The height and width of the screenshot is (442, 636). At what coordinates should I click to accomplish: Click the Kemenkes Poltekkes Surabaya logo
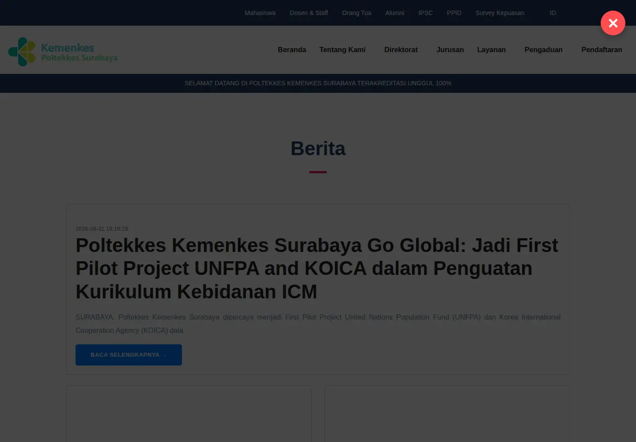(63, 52)
